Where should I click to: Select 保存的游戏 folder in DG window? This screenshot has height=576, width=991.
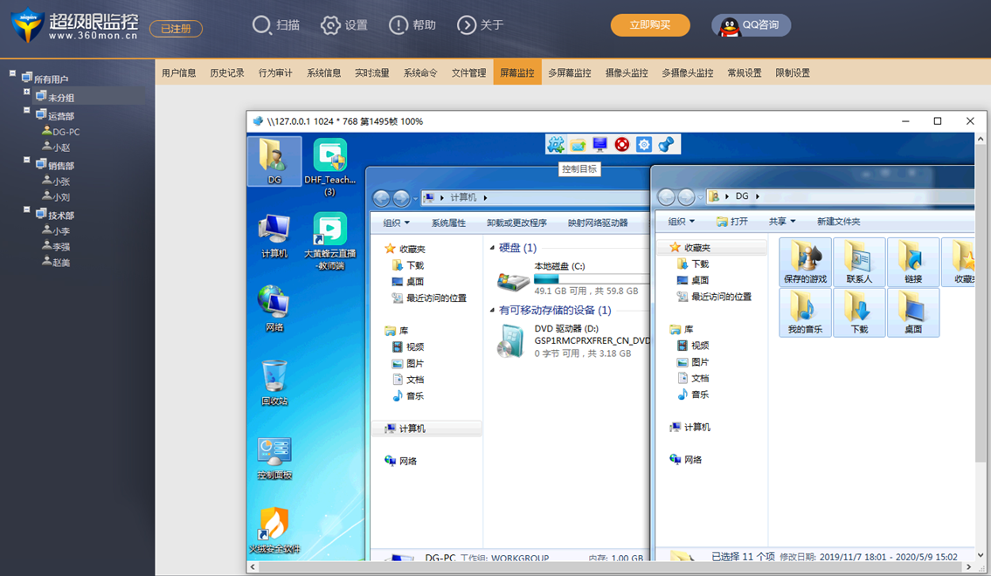pos(805,262)
